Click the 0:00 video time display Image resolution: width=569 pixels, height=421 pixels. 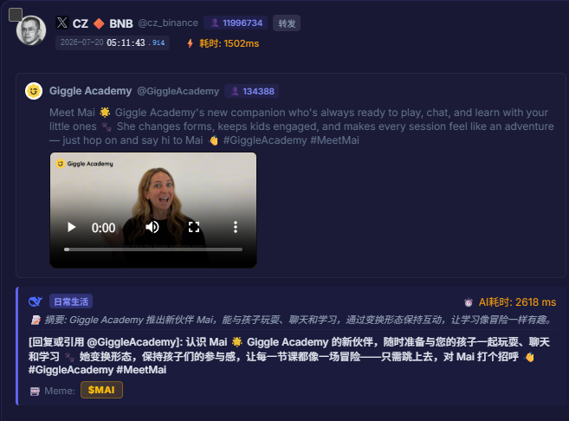point(103,228)
